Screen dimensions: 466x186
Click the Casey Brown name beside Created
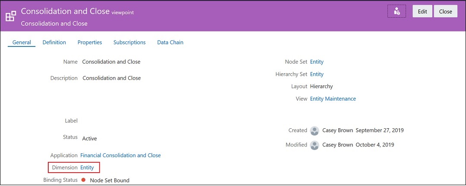(337, 130)
